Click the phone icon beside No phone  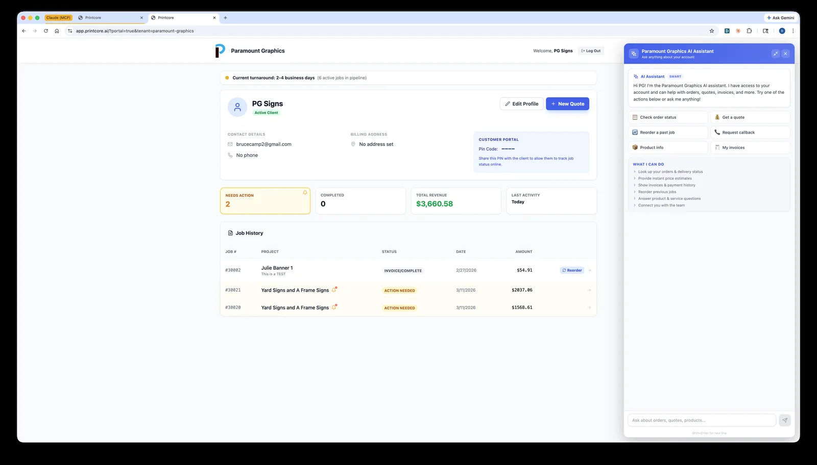tap(230, 155)
